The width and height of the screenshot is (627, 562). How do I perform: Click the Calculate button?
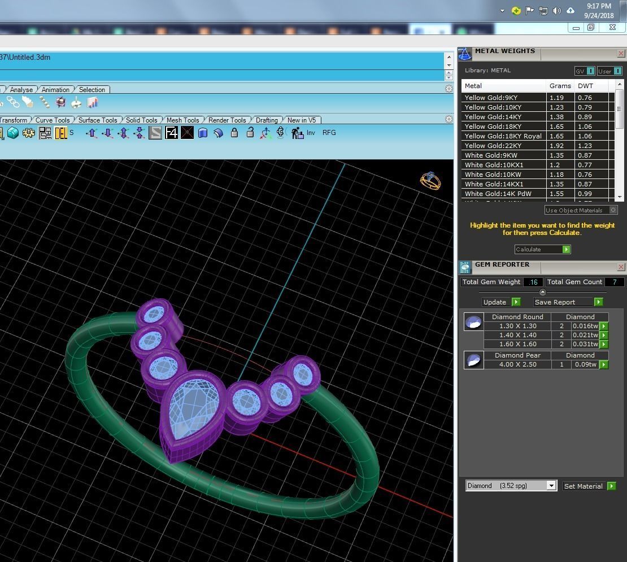[543, 250]
